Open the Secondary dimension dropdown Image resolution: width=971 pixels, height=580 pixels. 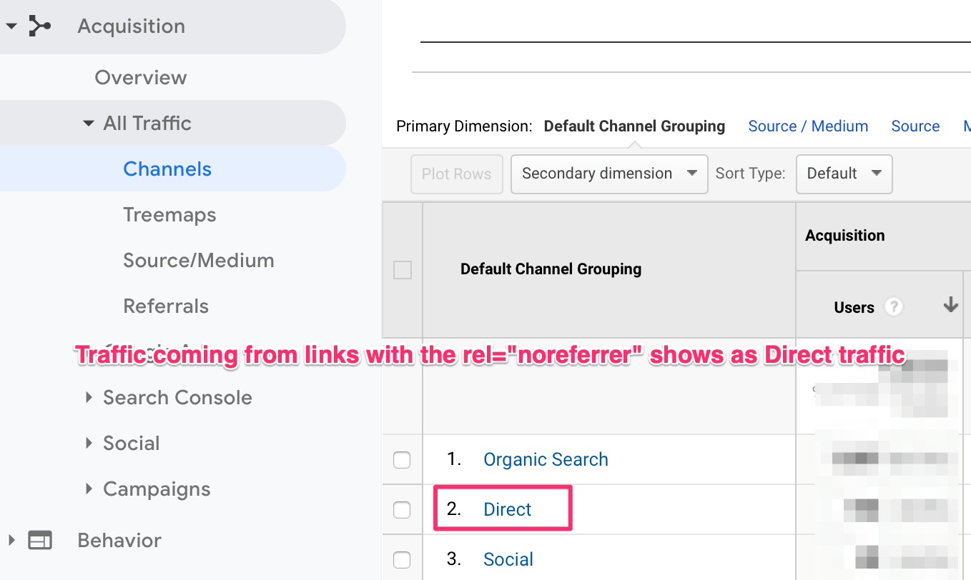[x=609, y=174]
